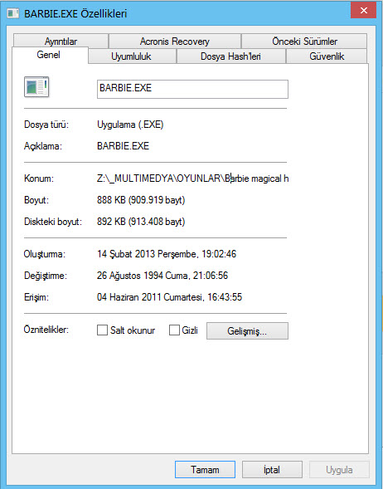Click the Uygula button

(339, 469)
